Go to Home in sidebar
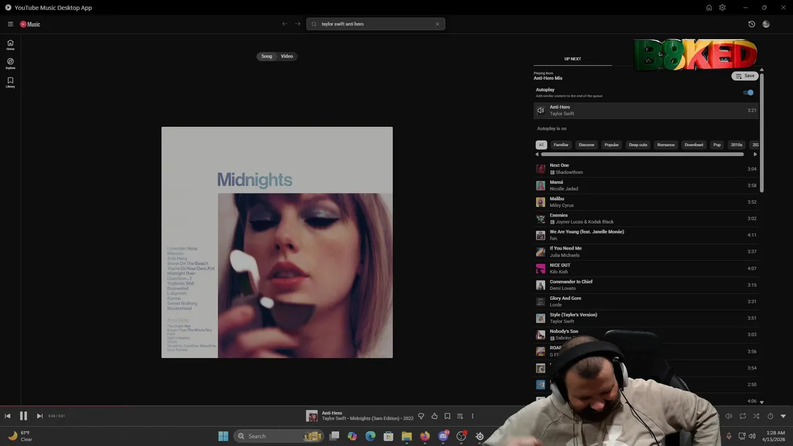 coord(11,45)
